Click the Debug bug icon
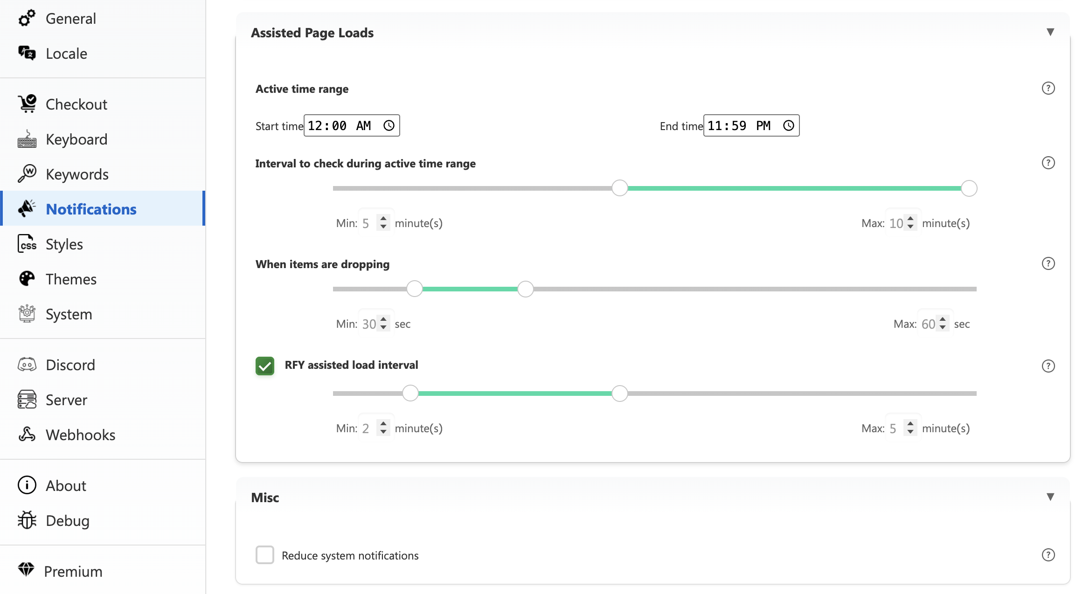1083x594 pixels. [x=27, y=520]
